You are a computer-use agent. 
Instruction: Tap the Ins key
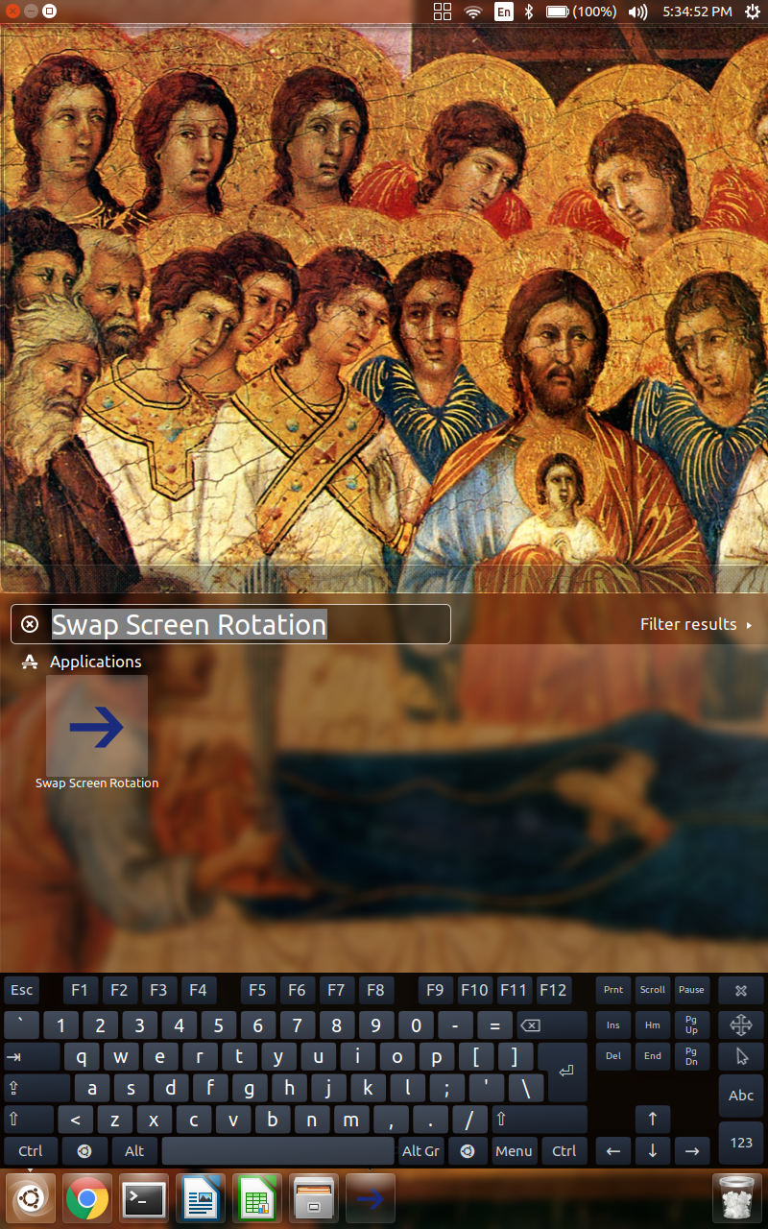click(x=613, y=1024)
